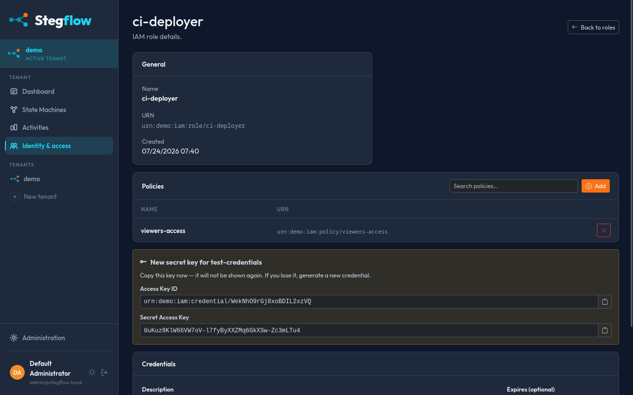Expand the active demo tenant switcher
Screen dimensions: 633x395
pos(59,54)
